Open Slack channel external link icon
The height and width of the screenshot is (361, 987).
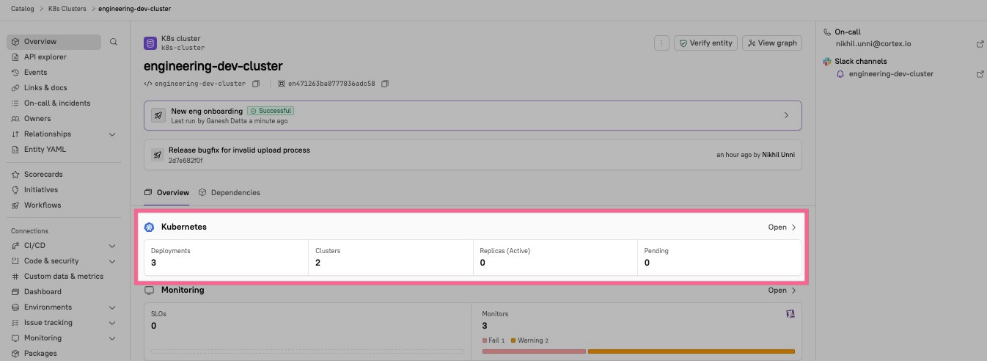[980, 74]
